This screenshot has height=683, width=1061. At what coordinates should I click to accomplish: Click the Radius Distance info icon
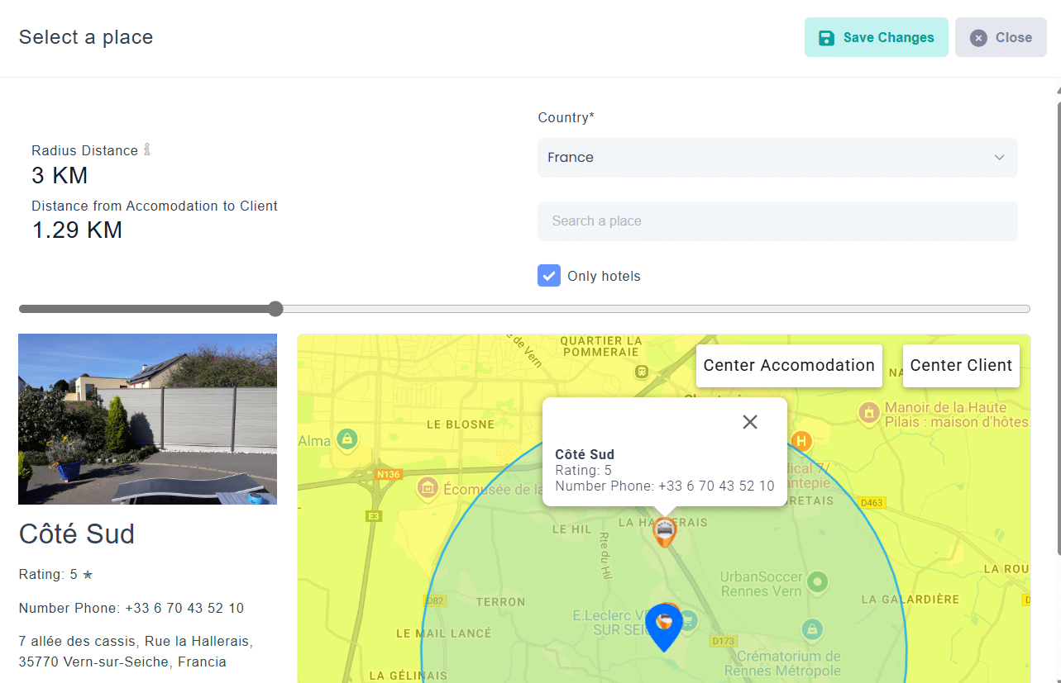(x=147, y=149)
